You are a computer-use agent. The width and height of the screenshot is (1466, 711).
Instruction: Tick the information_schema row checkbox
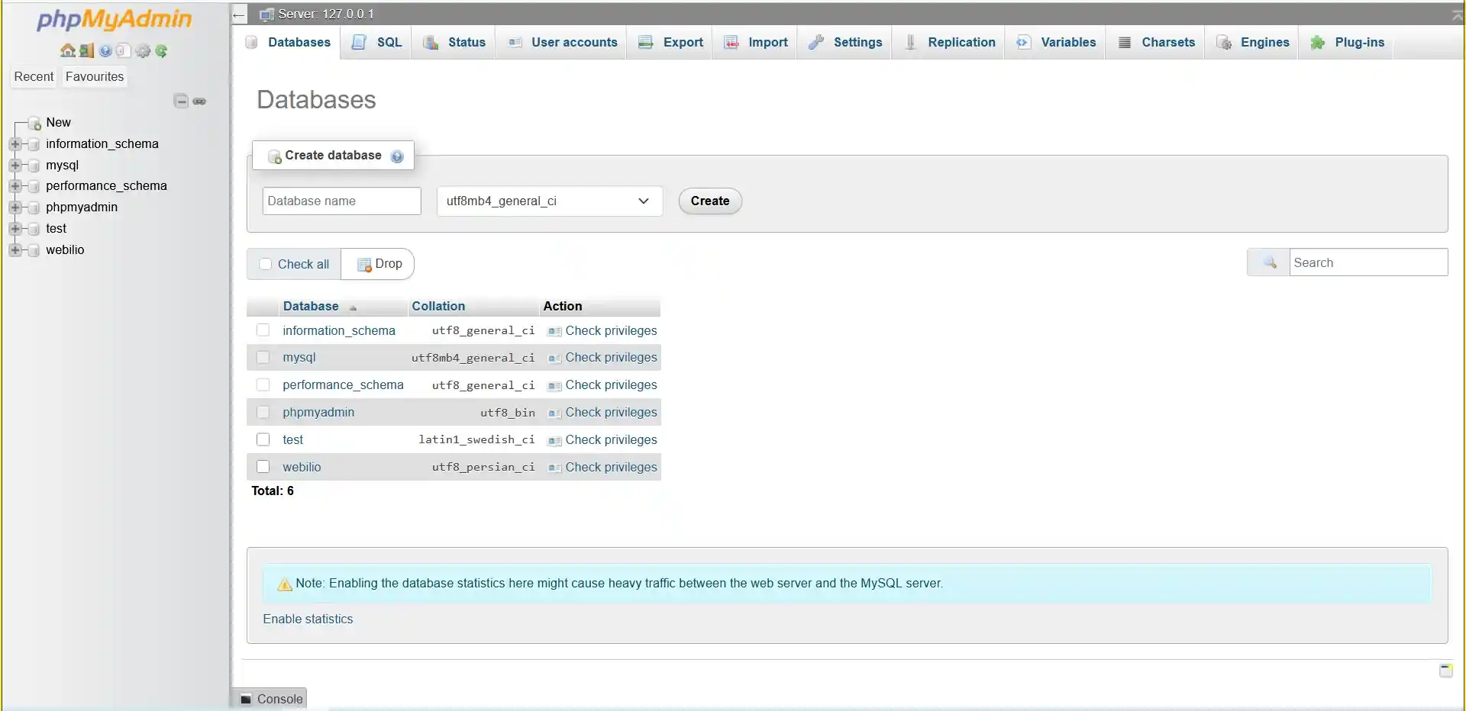point(263,330)
